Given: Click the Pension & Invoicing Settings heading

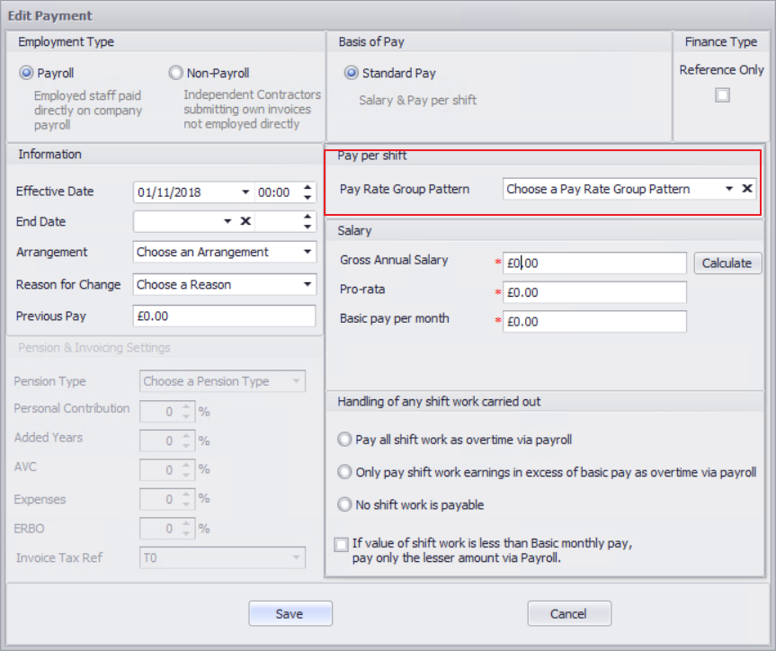Looking at the screenshot, I should [x=94, y=348].
